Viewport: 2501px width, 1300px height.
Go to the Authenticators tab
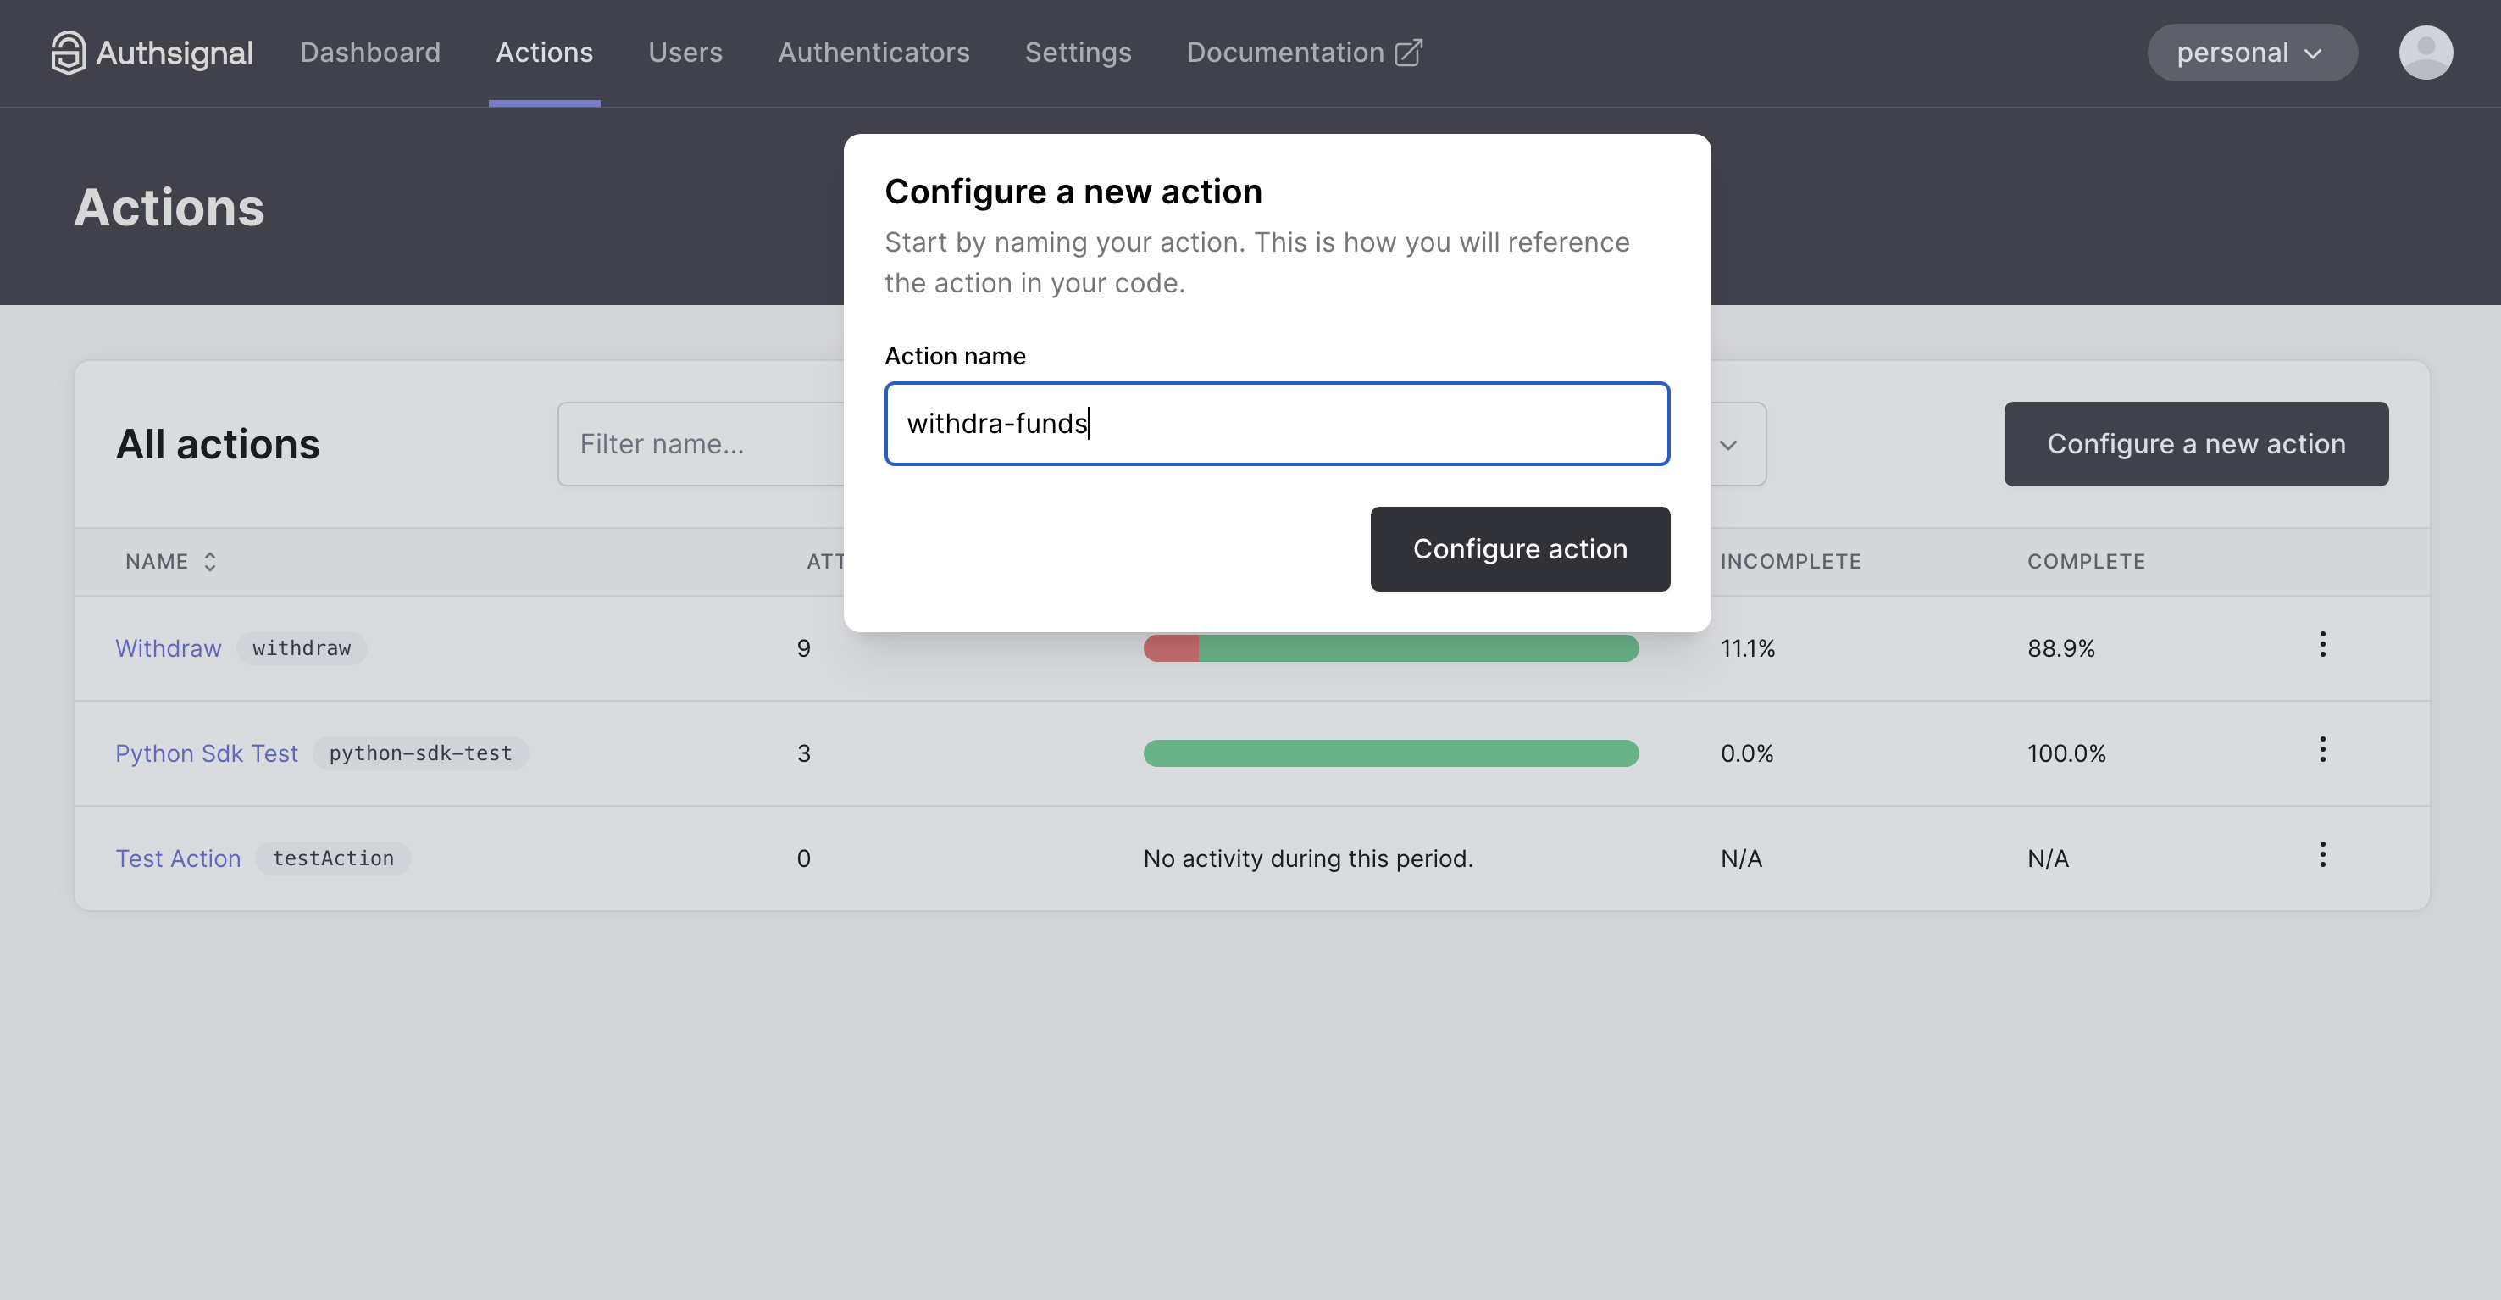click(873, 53)
